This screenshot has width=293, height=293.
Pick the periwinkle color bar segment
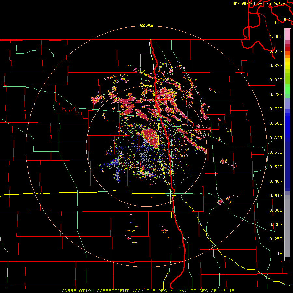[x=287, y=103]
